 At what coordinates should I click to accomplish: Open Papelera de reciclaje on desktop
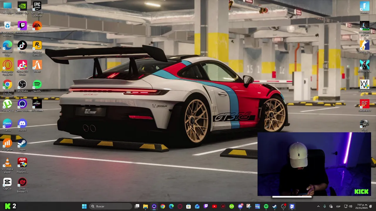tap(7, 29)
